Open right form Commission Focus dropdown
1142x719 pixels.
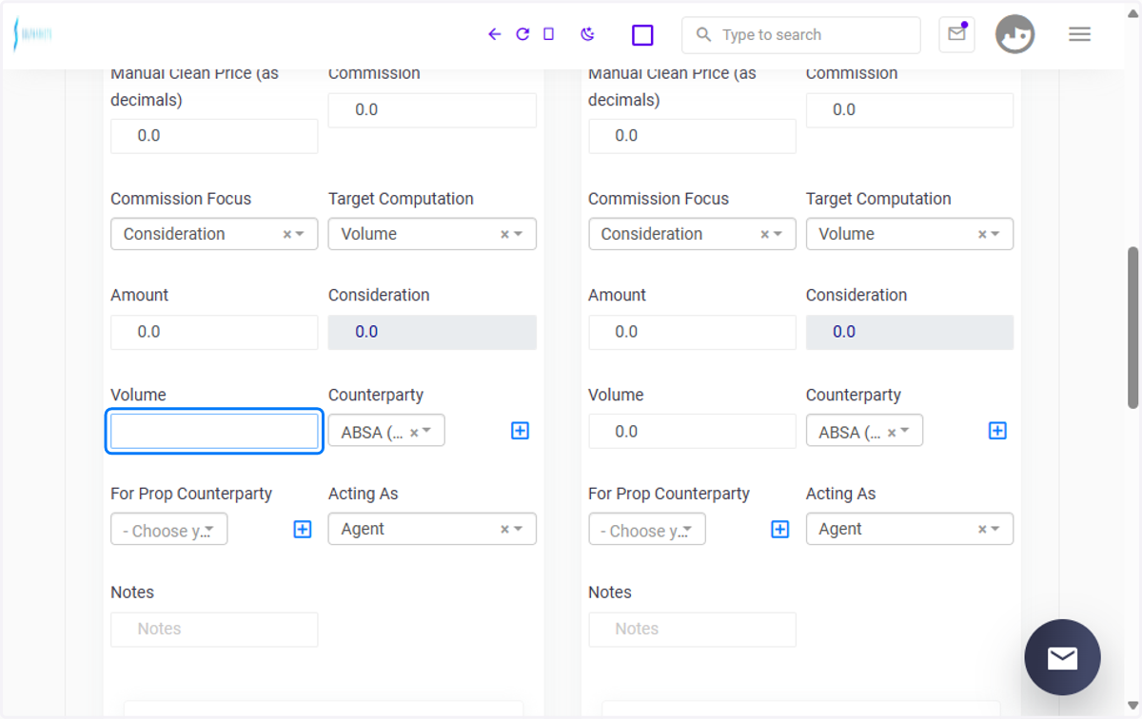point(692,234)
